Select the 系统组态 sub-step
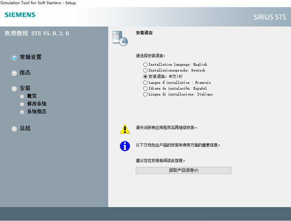 tap(33, 111)
